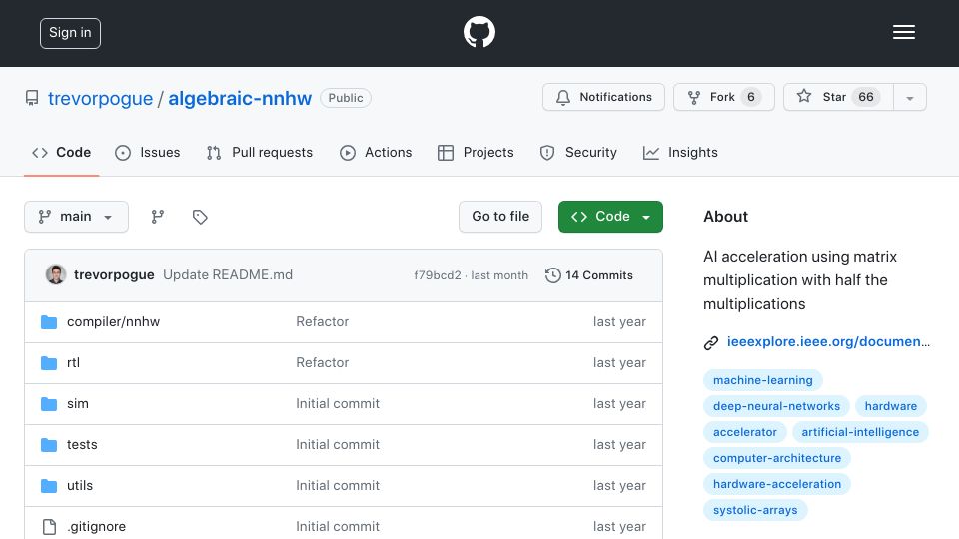Expand the star lists dropdown arrow
Viewport: 959px width, 539px height.
click(x=909, y=98)
